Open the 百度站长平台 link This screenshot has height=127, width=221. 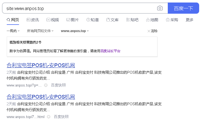coord(110,51)
